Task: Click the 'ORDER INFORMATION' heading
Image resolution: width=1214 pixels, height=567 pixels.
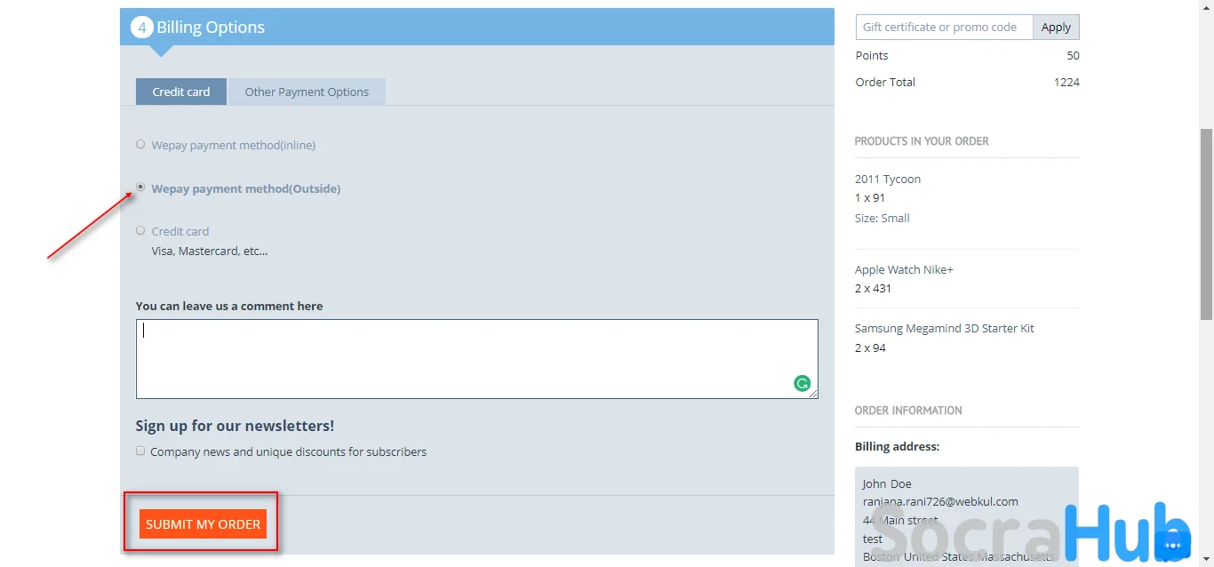Action: pyautogui.click(x=908, y=411)
